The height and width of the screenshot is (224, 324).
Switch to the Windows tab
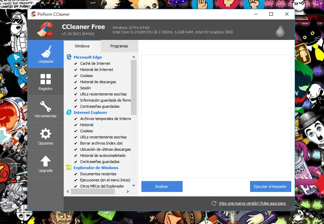pos(82,46)
